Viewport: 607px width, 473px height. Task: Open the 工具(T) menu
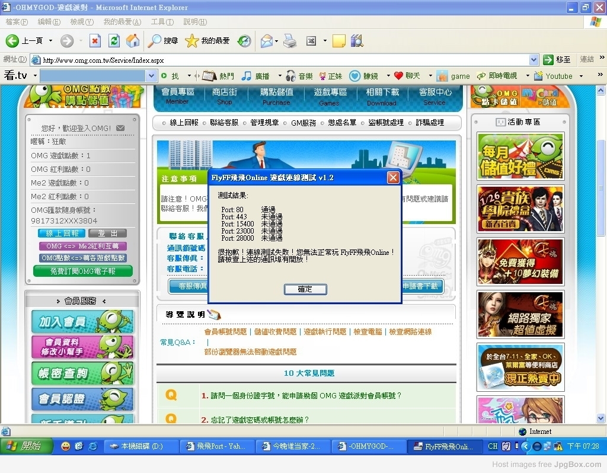click(162, 22)
